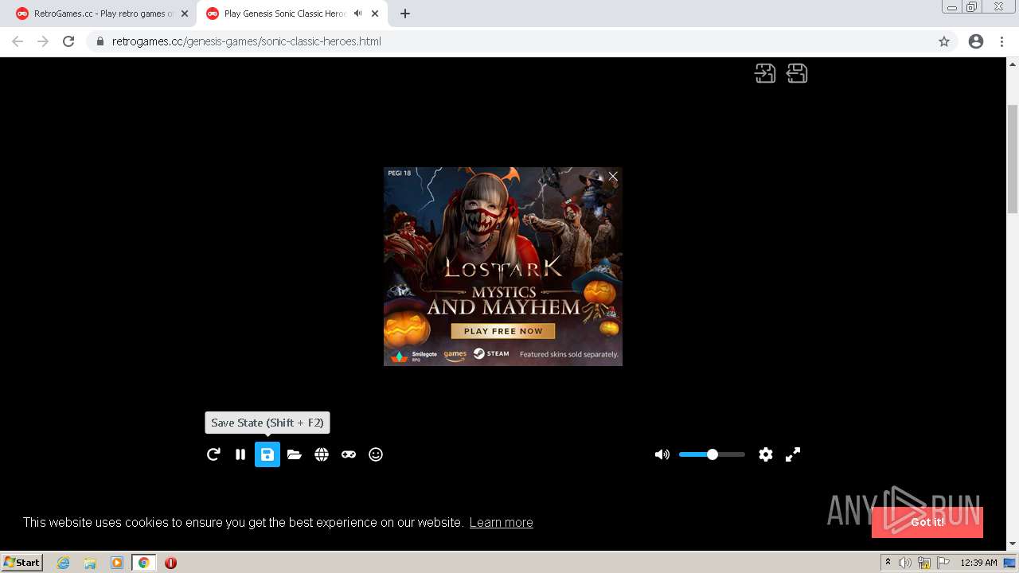Open the gamepad control settings icon
1019x573 pixels.
click(x=349, y=454)
